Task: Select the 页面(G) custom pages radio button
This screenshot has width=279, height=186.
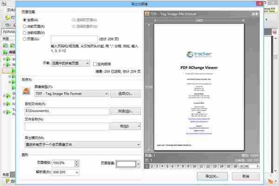Action: point(25,39)
